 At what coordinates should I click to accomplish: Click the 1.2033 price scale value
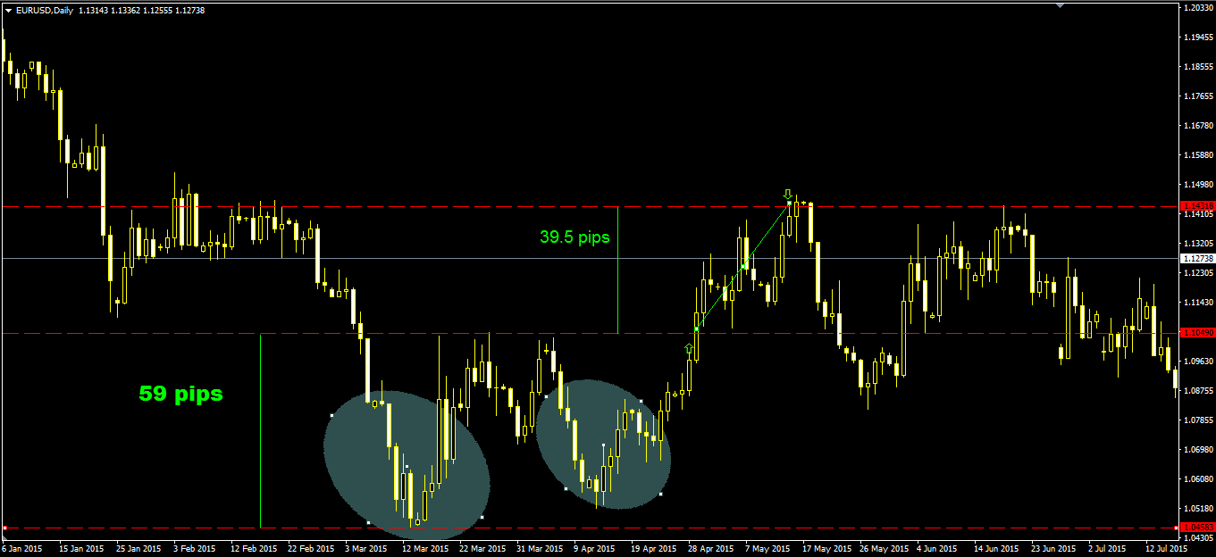(x=1197, y=8)
